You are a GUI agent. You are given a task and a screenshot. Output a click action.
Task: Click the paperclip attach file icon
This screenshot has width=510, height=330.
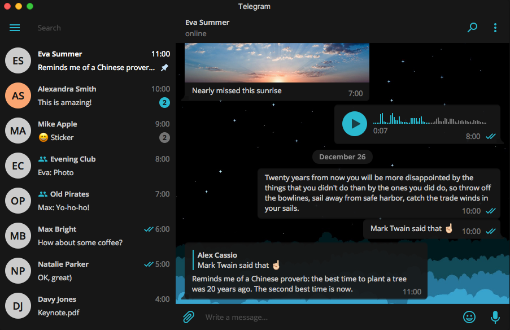pos(189,316)
